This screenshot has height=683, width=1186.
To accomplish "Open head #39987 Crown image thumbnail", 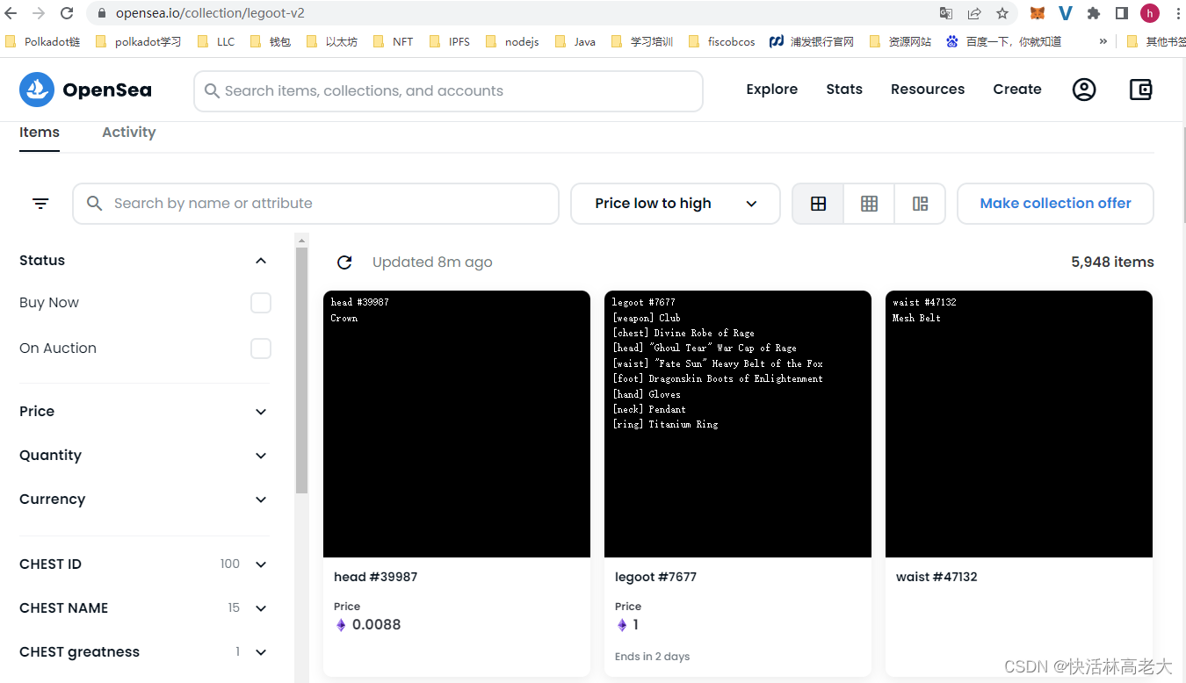I will pos(457,424).
